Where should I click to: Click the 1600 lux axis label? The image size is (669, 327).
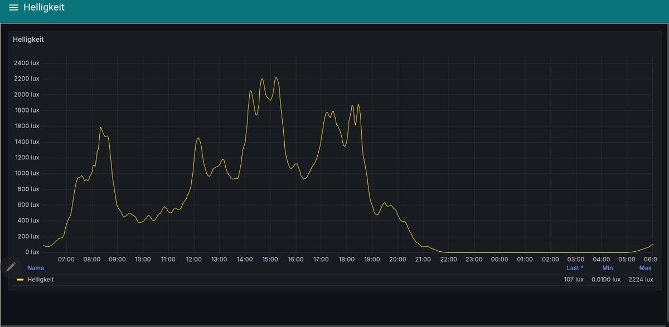click(x=27, y=126)
